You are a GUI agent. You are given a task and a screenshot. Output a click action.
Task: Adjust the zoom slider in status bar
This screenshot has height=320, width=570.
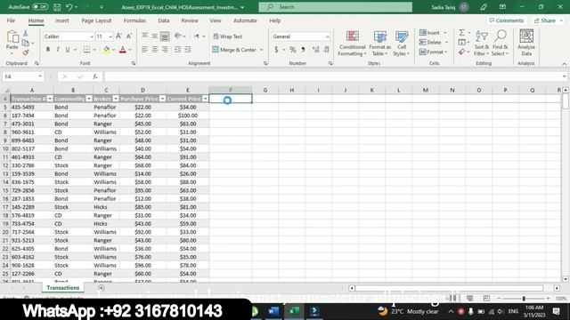click(524, 299)
